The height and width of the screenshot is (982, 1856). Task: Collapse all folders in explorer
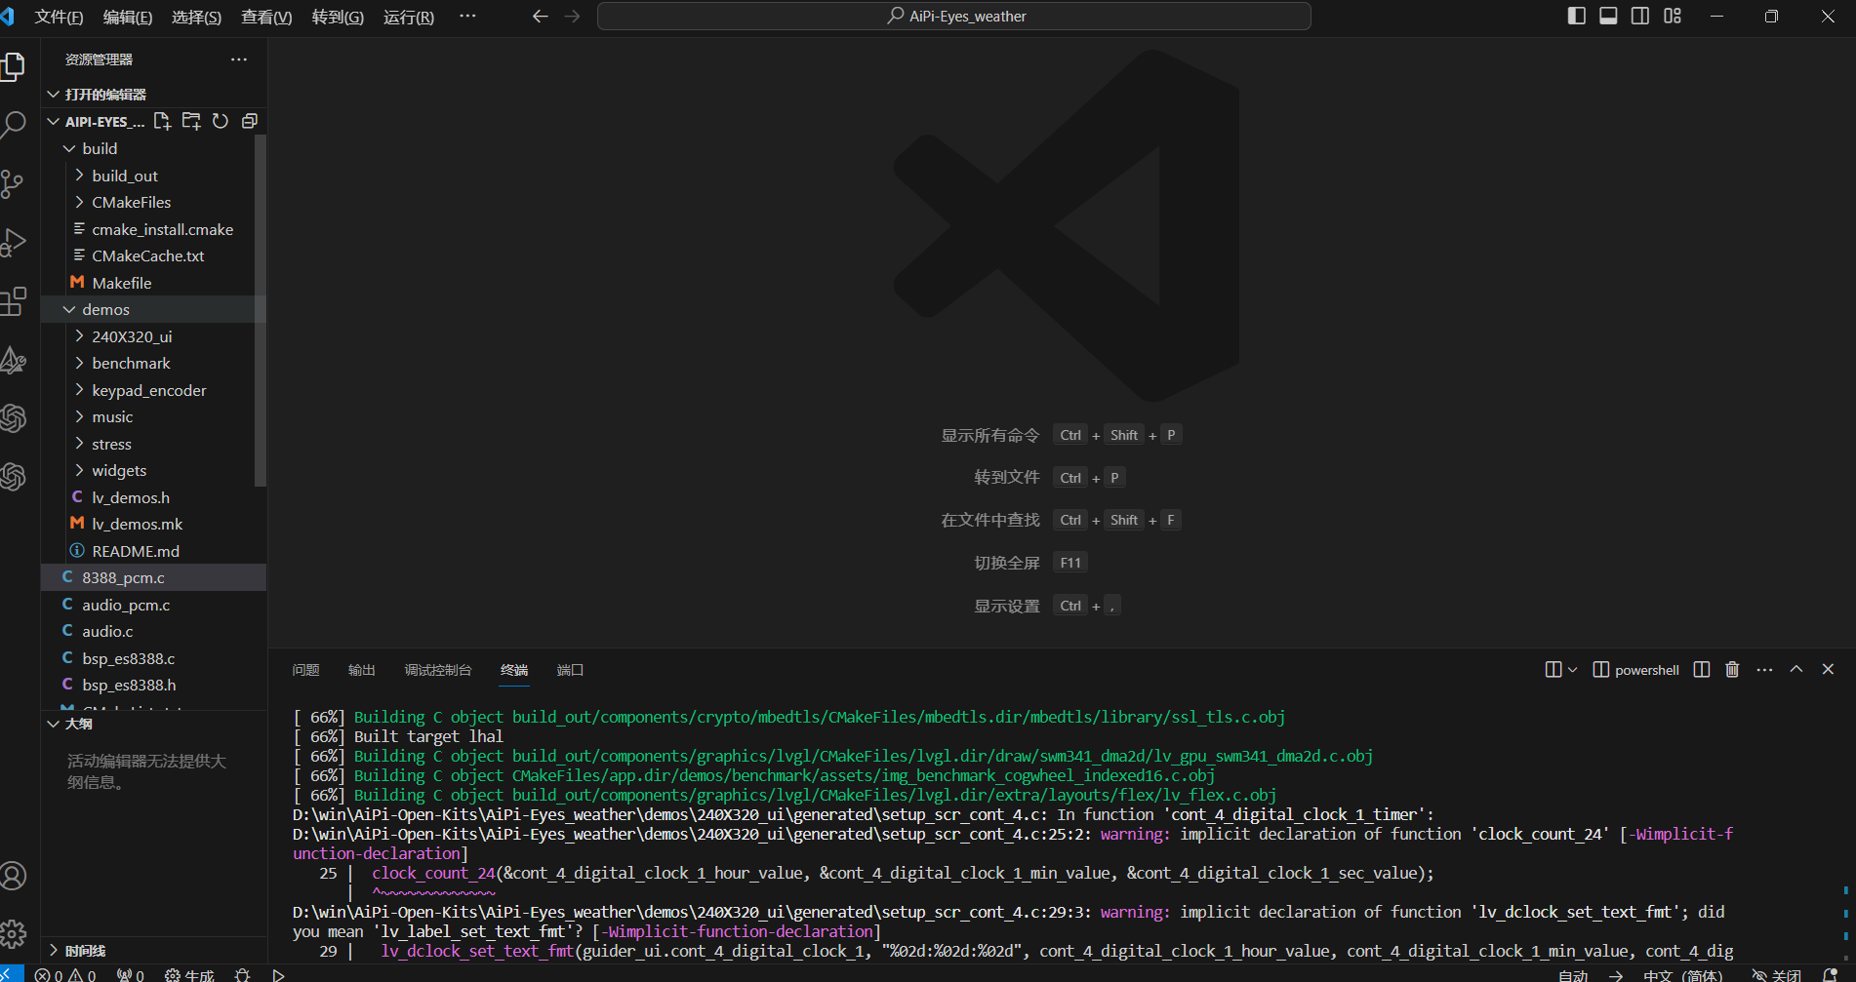click(x=250, y=121)
